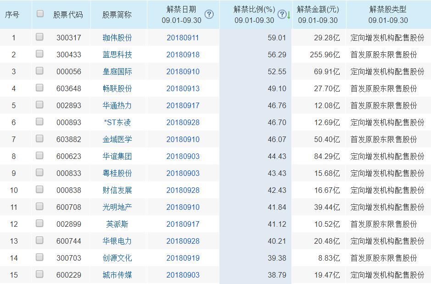Select the ratio value 38.79
The image size is (431, 284).
point(277,275)
